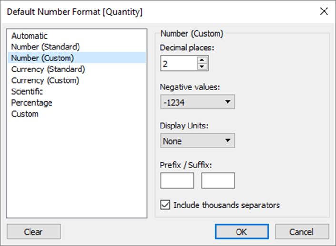Select Scientific number format
This screenshot has width=336, height=246.
(27, 91)
